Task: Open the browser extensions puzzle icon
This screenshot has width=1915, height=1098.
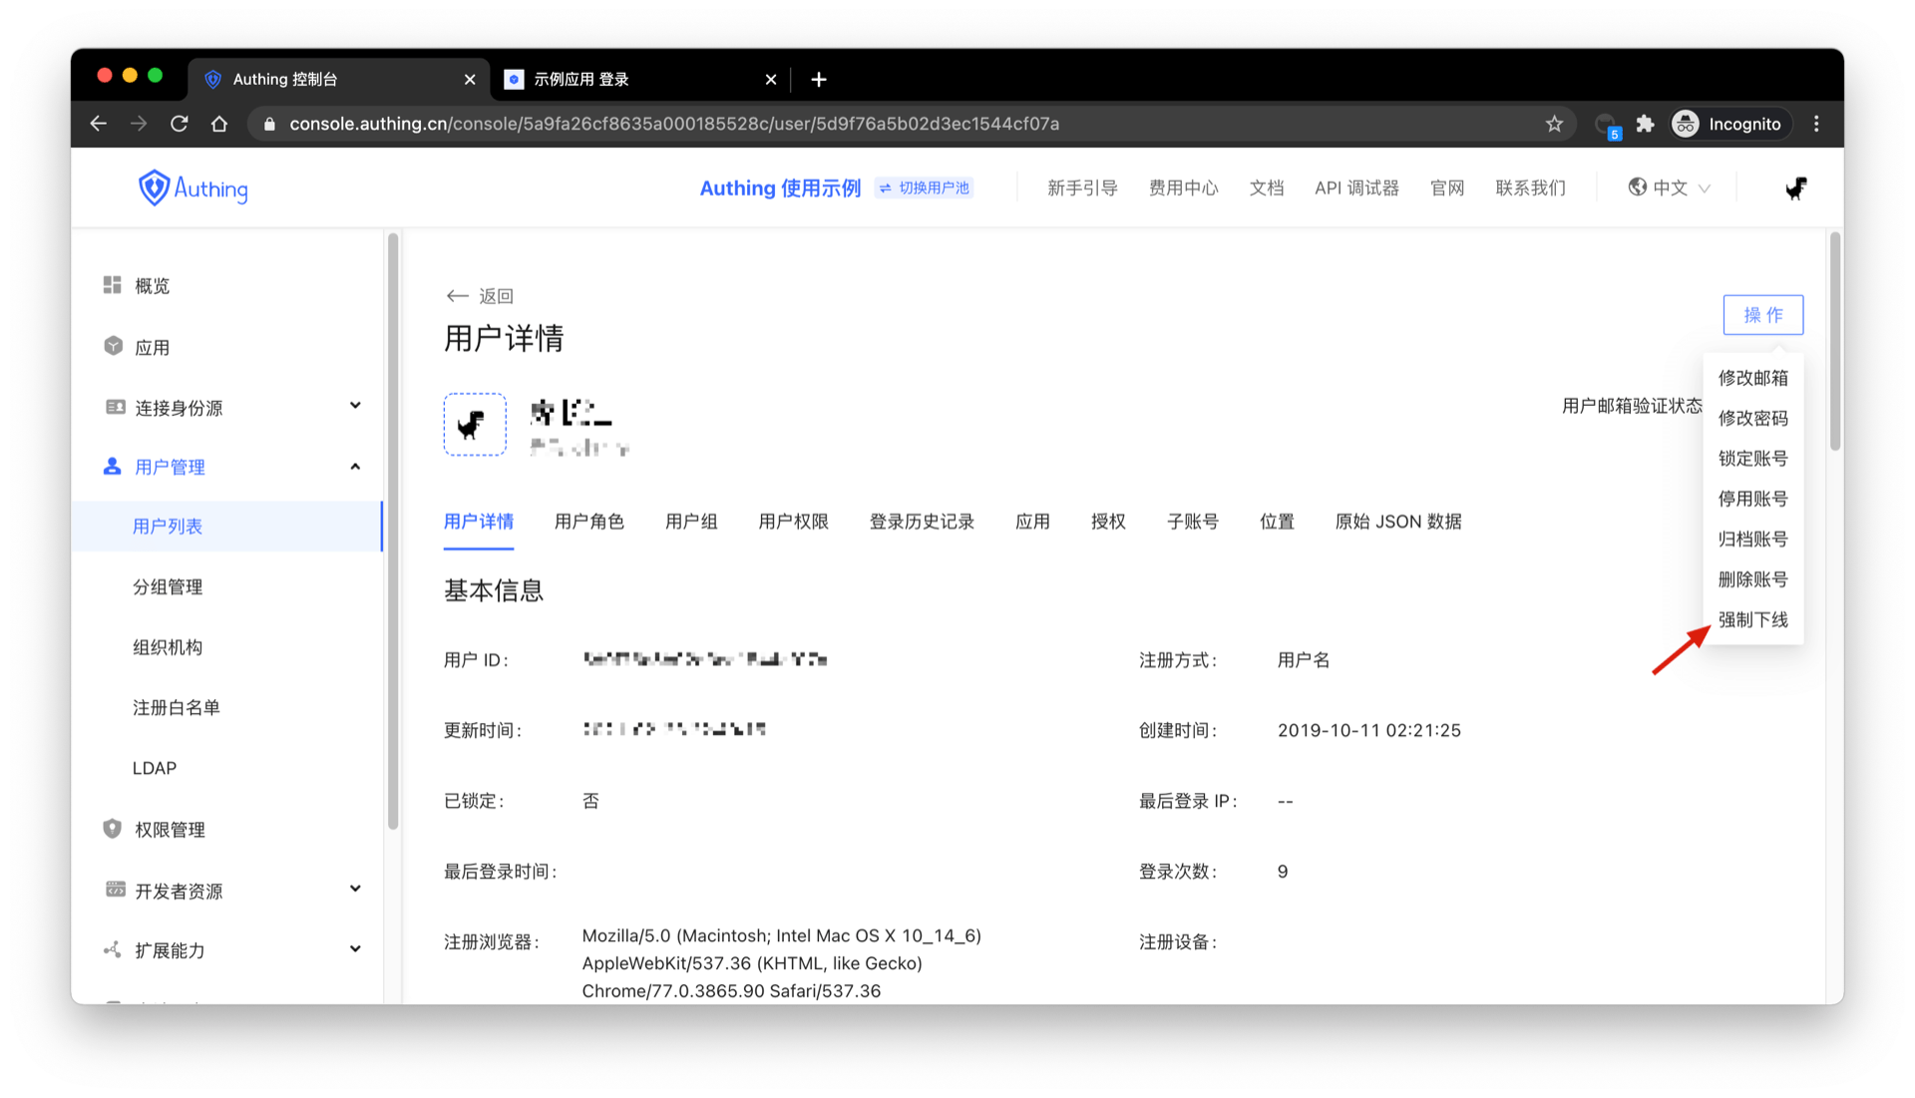Action: [1645, 124]
